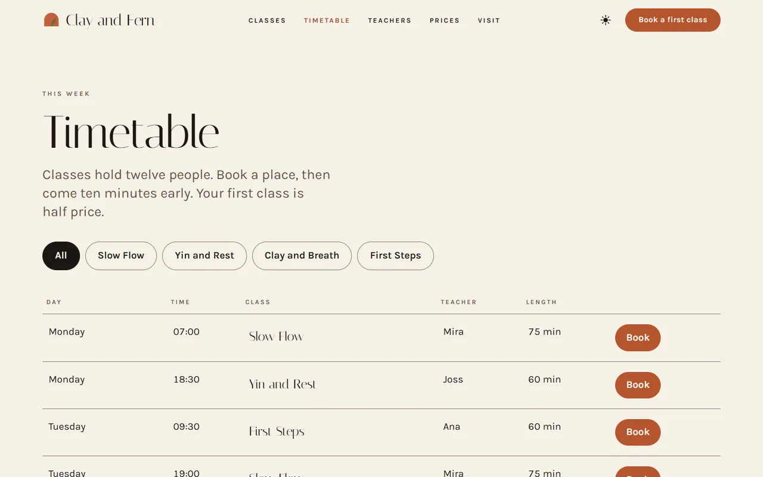The width and height of the screenshot is (763, 477).
Task: Click teacher name Ana
Action: pos(452,426)
